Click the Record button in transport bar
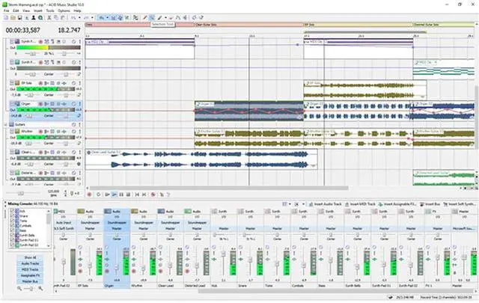Screen dimensions: 479x303 pyautogui.click(x=90, y=195)
